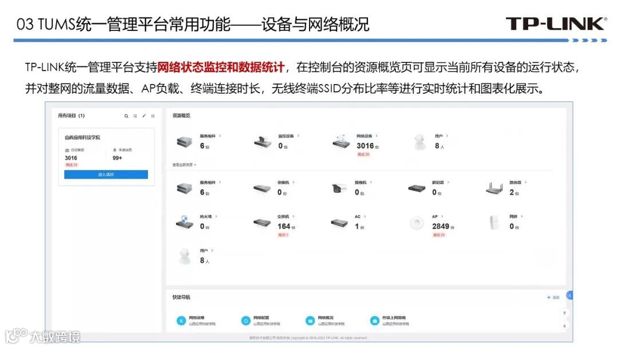Click the 摄像机 bullet camera icon

coord(339,189)
